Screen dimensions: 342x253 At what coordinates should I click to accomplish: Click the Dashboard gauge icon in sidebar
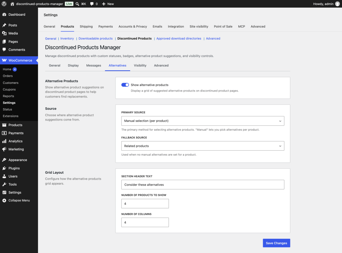tap(4, 14)
